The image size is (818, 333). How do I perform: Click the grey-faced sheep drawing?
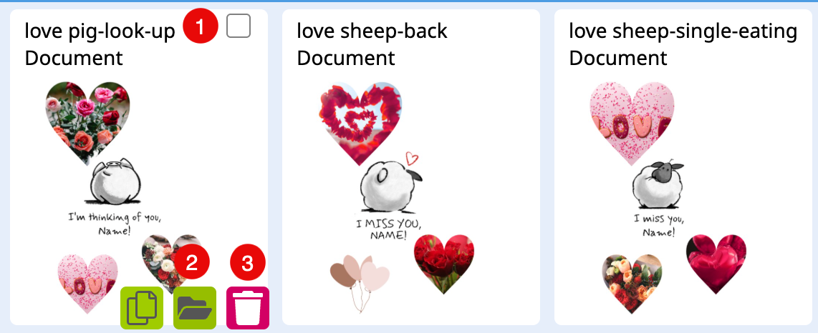[x=658, y=184]
